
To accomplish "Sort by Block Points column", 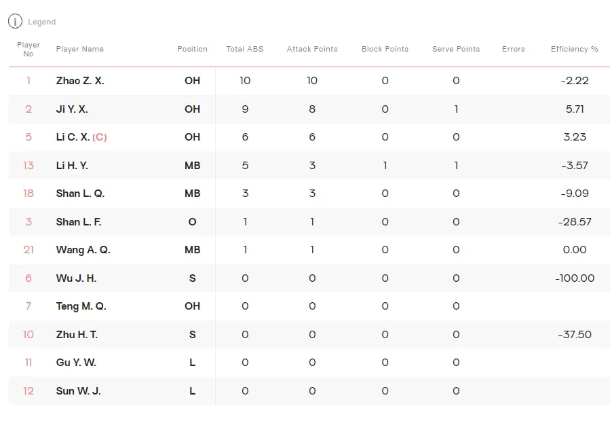I will tap(385, 49).
